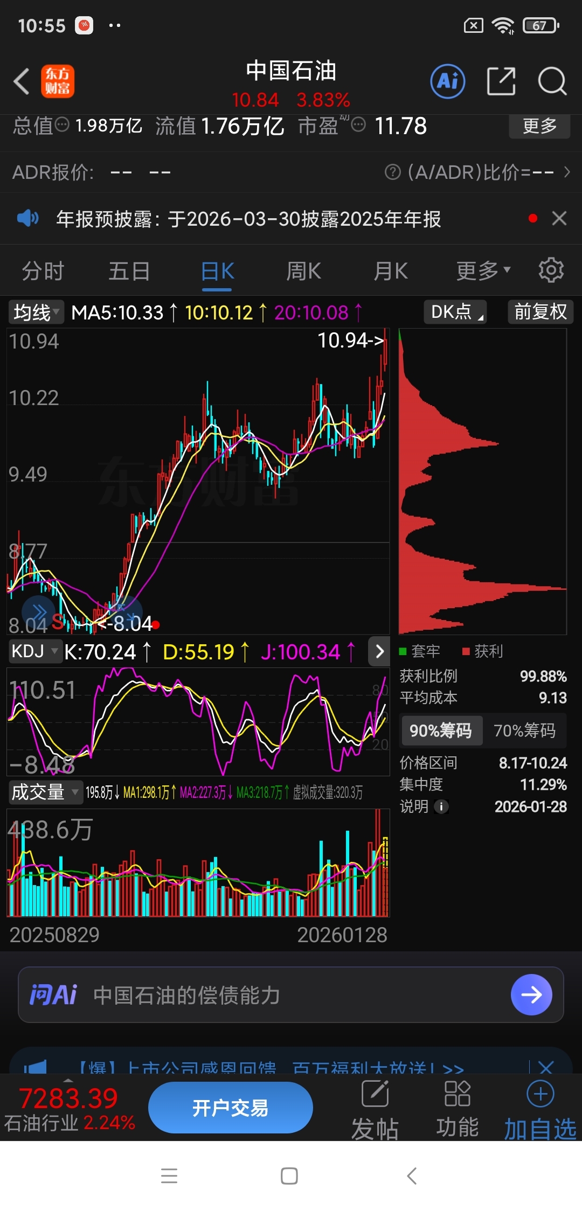Switch to the 五日 tab
This screenshot has width=582, height=1211.
click(x=129, y=270)
